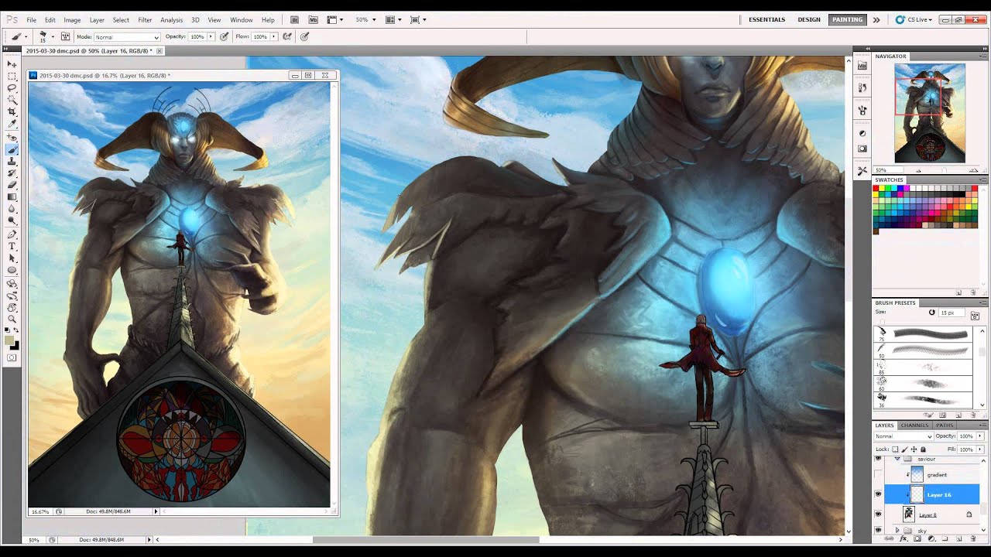Screen dimensions: 991x557
Task: Open the Opacity slider arrow in options bar
Action: [210, 36]
